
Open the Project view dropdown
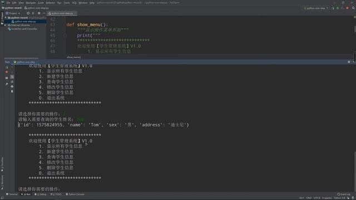(13, 13)
